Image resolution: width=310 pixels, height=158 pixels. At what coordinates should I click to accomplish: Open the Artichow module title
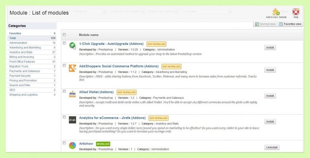click(x=86, y=143)
